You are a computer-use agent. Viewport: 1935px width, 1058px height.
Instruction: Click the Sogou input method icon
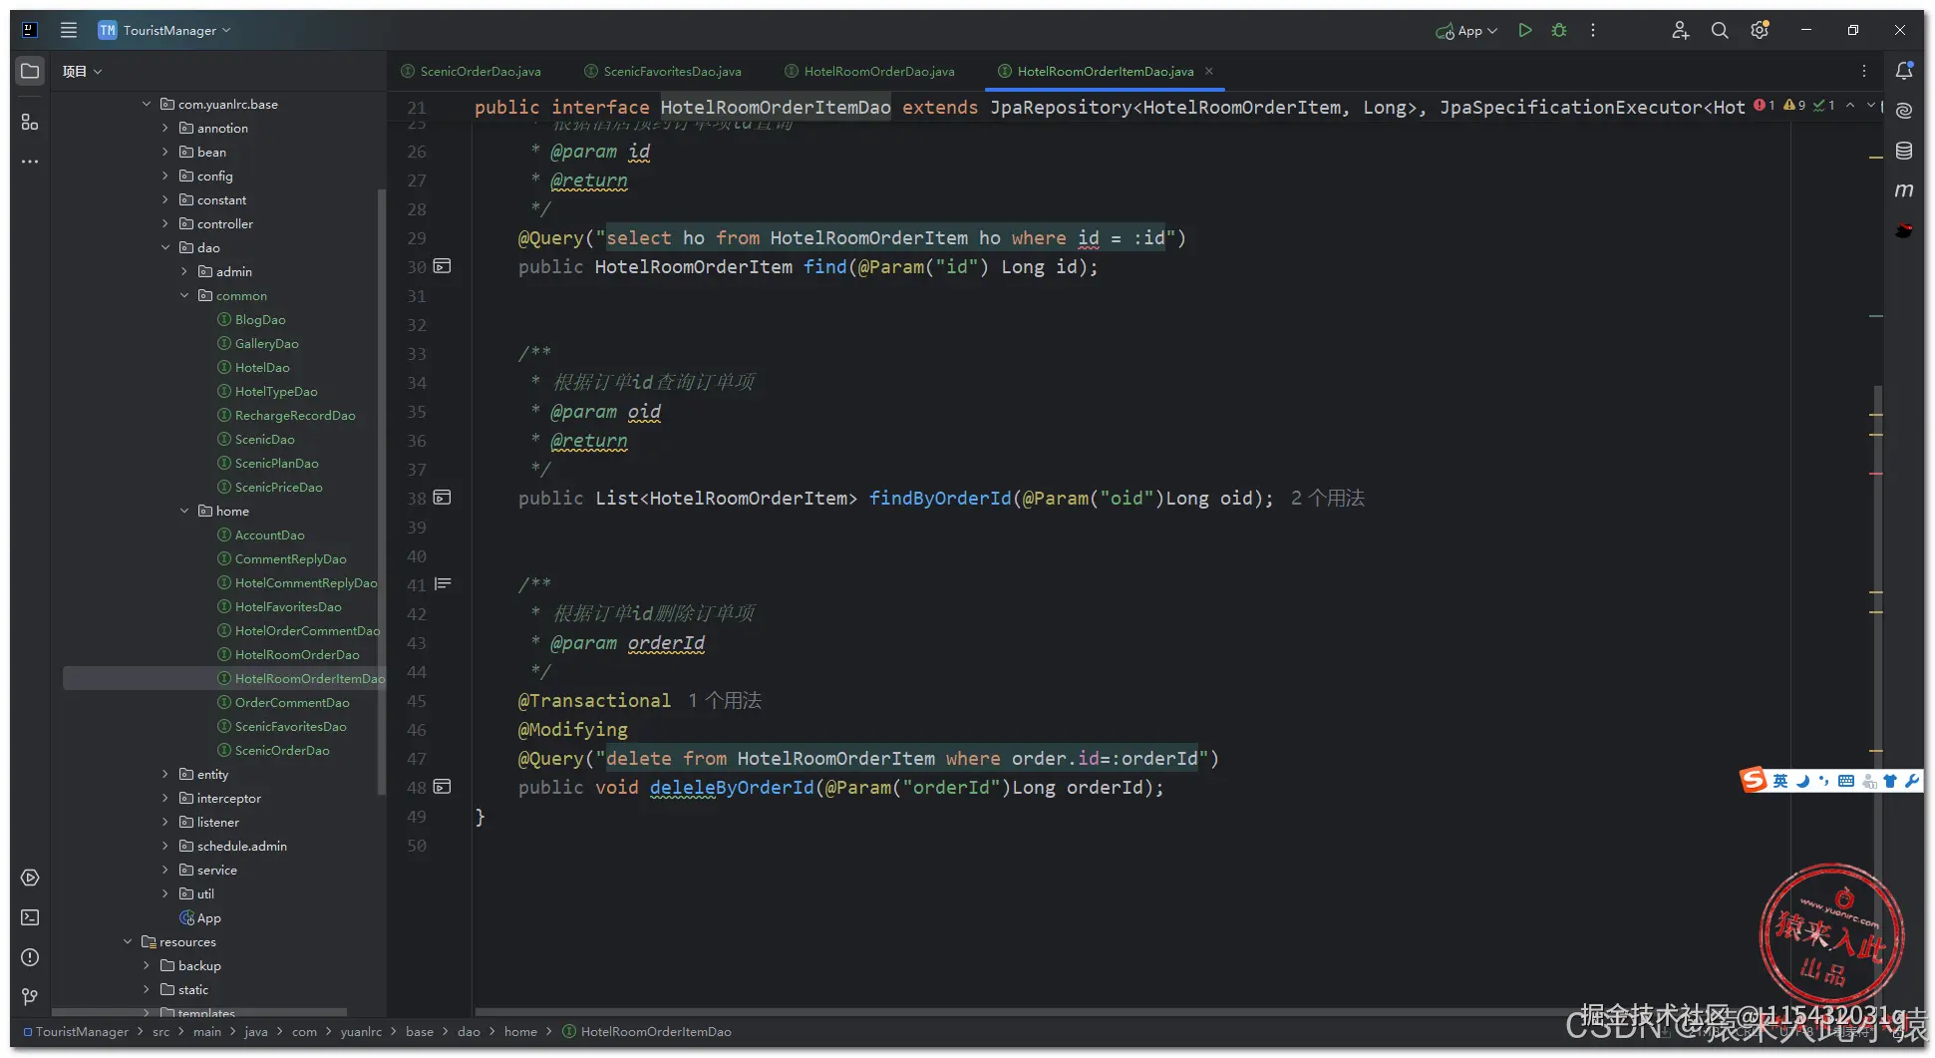(1754, 780)
